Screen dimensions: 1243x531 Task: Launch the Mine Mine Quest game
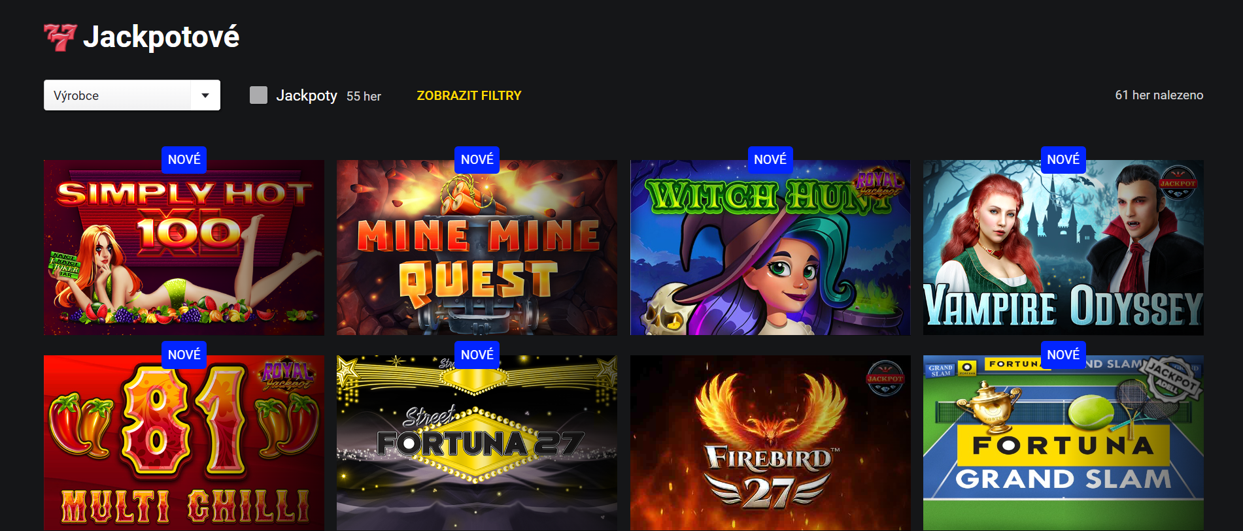click(477, 248)
